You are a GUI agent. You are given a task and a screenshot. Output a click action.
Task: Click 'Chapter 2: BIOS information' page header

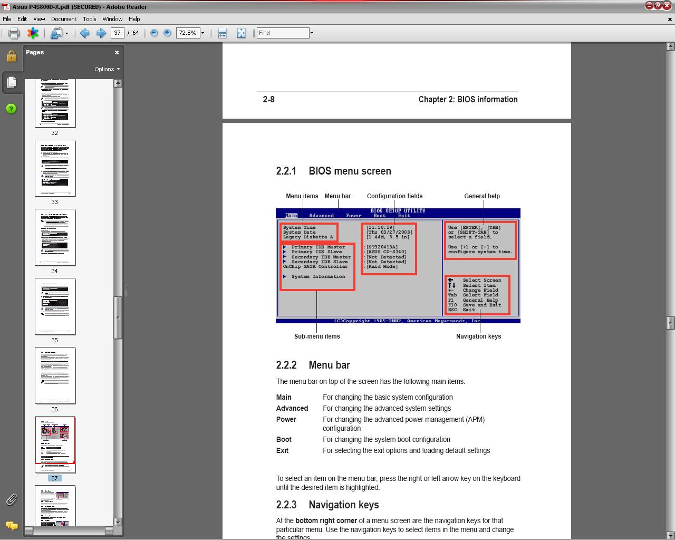(468, 99)
